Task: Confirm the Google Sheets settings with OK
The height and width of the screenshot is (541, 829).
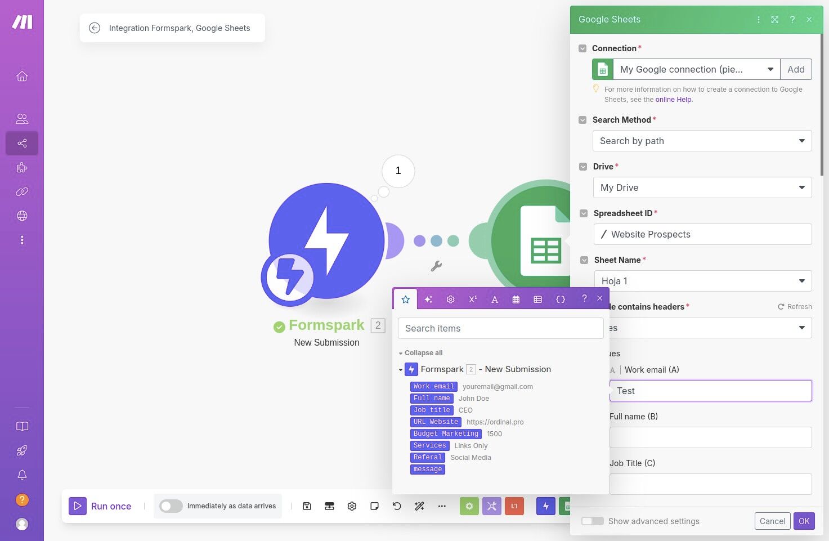Action: [x=804, y=521]
